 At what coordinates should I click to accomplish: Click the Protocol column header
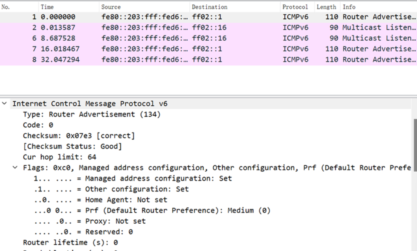pos(295,7)
